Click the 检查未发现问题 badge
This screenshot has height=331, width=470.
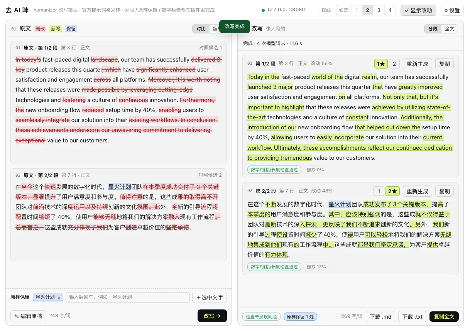pyautogui.click(x=262, y=317)
